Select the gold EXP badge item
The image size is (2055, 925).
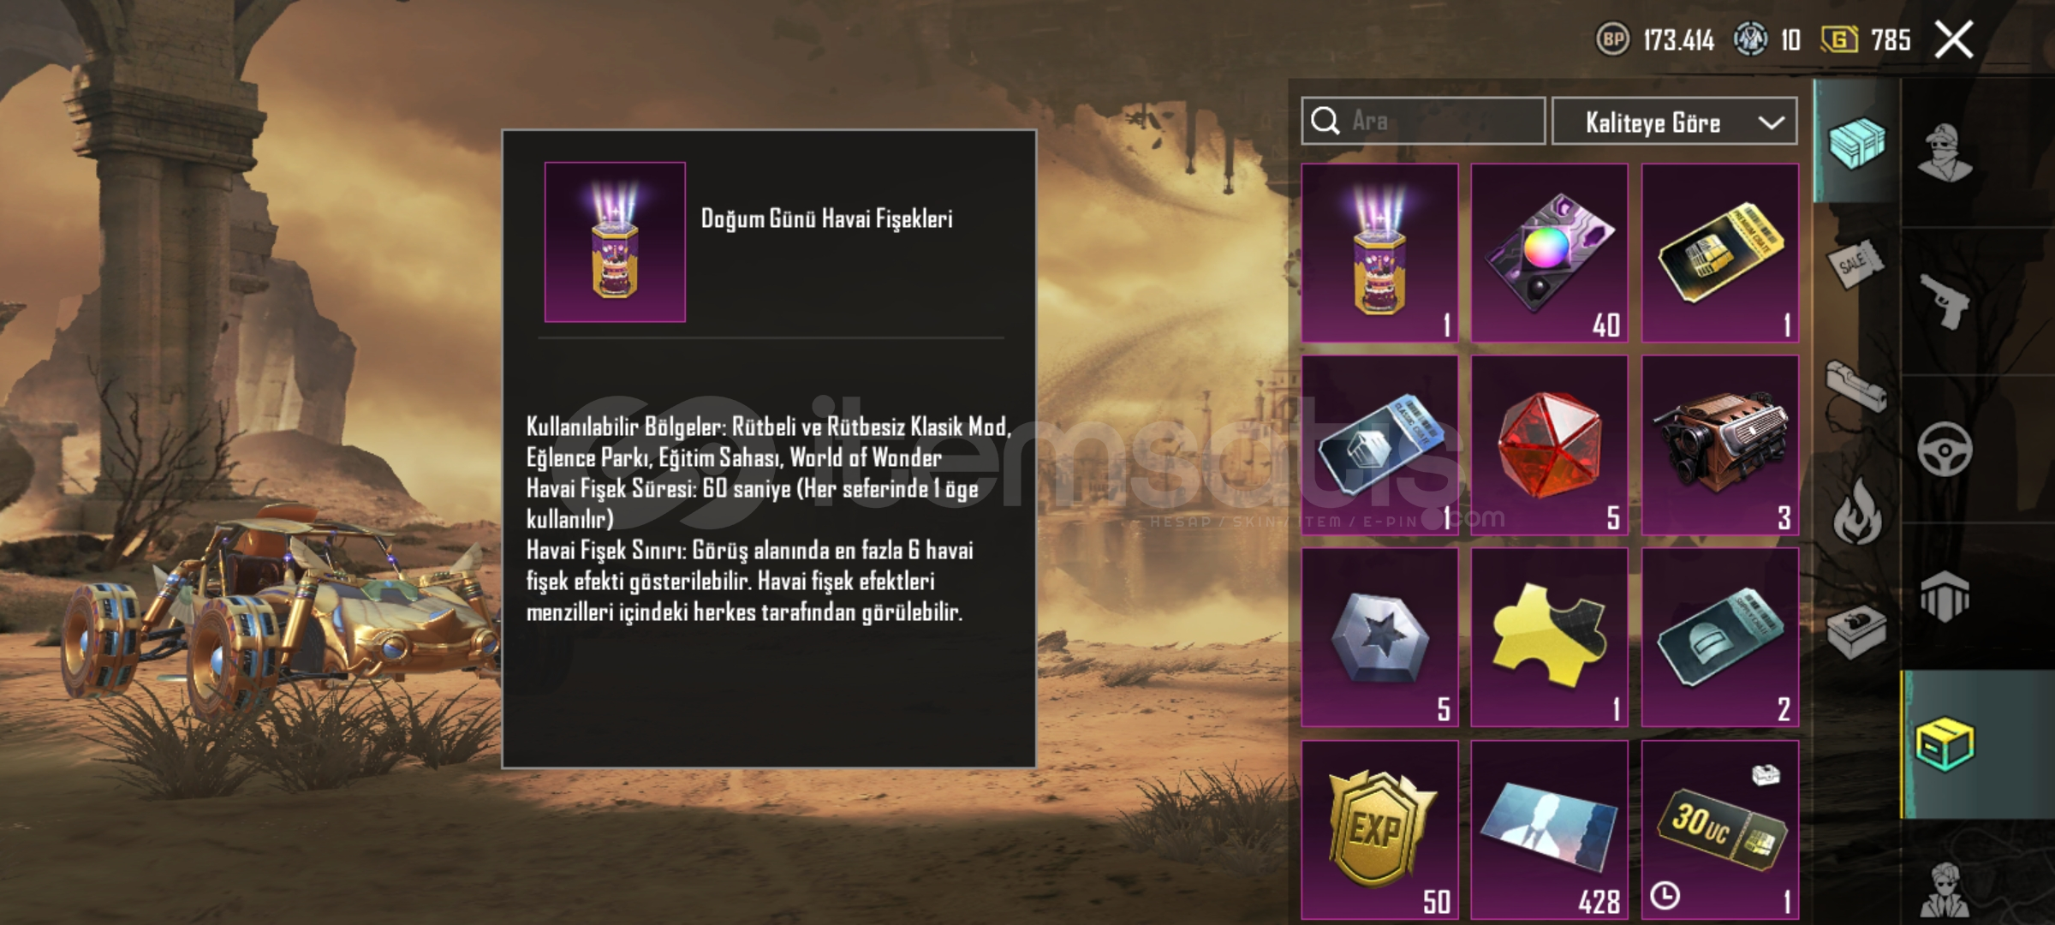tap(1379, 830)
